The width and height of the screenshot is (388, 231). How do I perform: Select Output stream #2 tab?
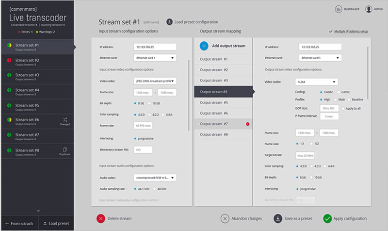[x=223, y=70]
